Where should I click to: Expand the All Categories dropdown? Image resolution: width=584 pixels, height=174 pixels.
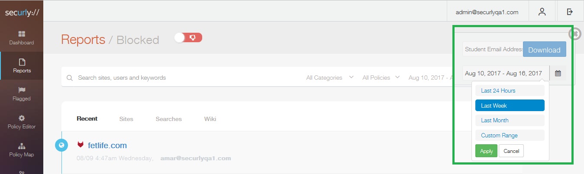pyautogui.click(x=330, y=78)
